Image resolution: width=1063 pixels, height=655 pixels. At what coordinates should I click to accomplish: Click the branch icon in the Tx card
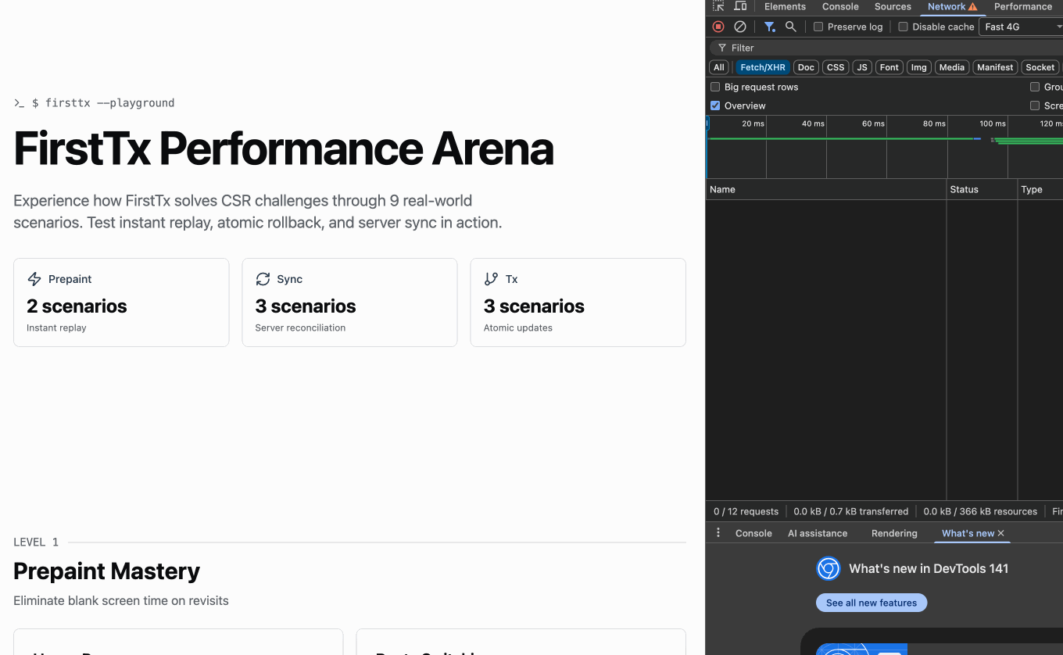tap(491, 279)
